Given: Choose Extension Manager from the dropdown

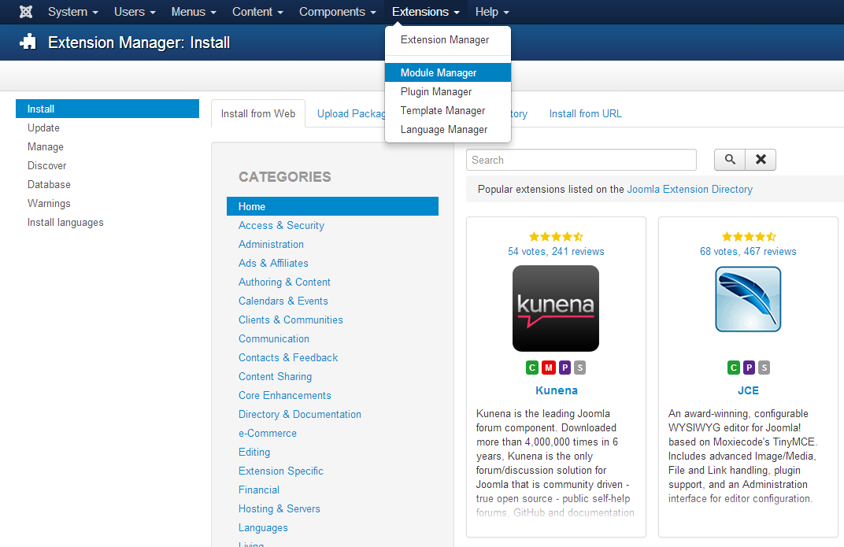Looking at the screenshot, I should (448, 40).
